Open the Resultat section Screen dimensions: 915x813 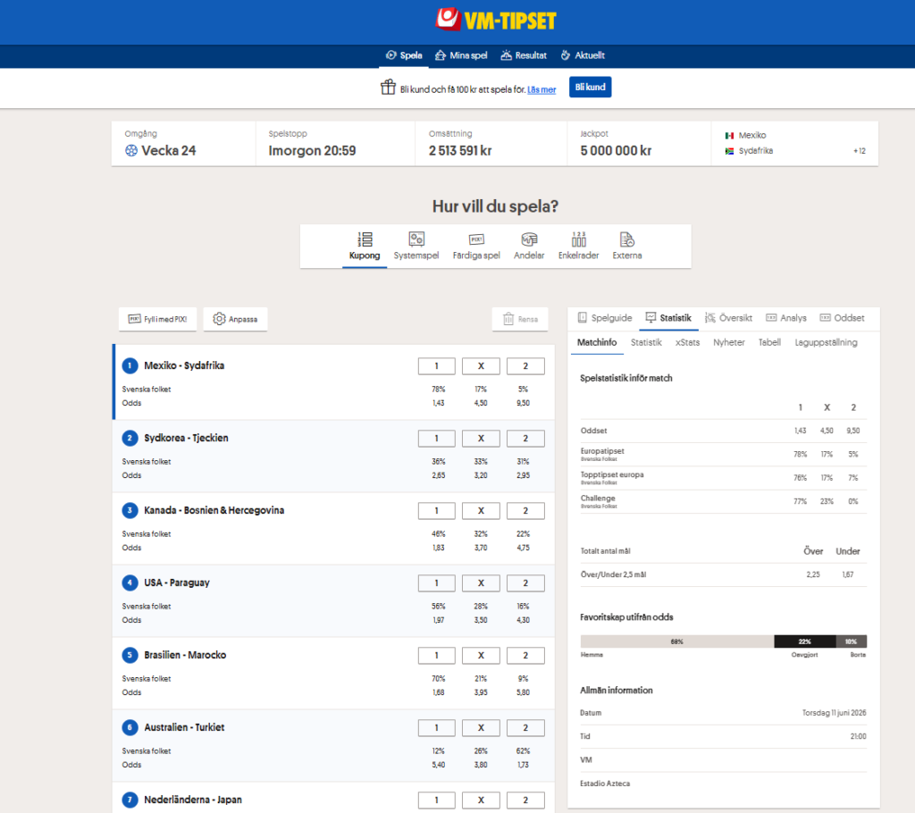pyautogui.click(x=524, y=55)
